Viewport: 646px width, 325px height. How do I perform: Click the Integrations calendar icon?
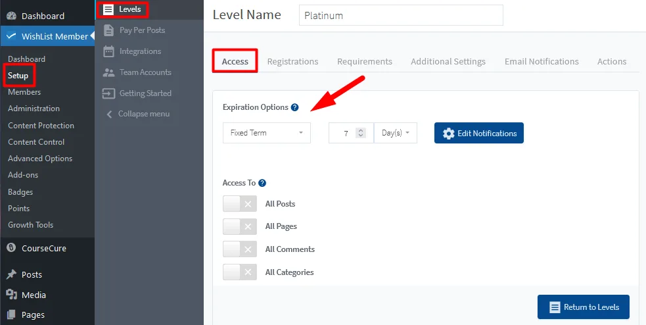(x=109, y=51)
